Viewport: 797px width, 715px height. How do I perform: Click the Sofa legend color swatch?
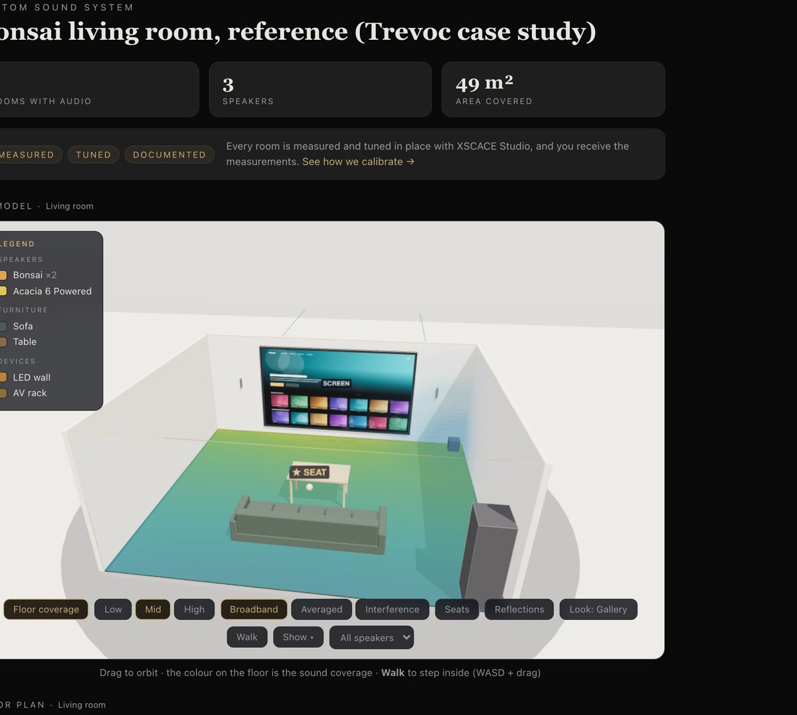point(3,326)
